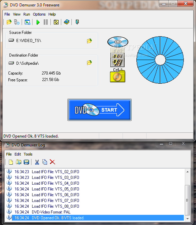This screenshot has height=225, width=196.
Task: Click the D:\Softpedia\ destination path
Action: point(27,63)
